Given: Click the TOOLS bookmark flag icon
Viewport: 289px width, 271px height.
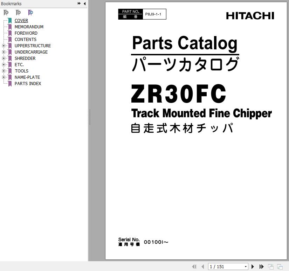Looking at the screenshot, I should coord(10,71).
